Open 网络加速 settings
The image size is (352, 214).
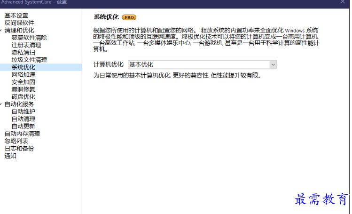coord(23,75)
